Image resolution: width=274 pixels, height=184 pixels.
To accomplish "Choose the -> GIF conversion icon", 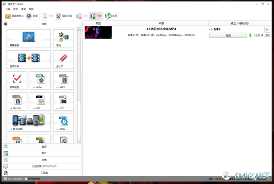I will 40,101.
